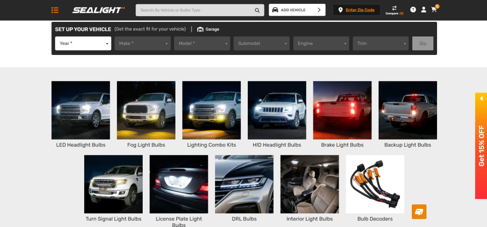Select the LED Headlight Bulbs thumbnail
The width and height of the screenshot is (487, 227).
[80, 110]
